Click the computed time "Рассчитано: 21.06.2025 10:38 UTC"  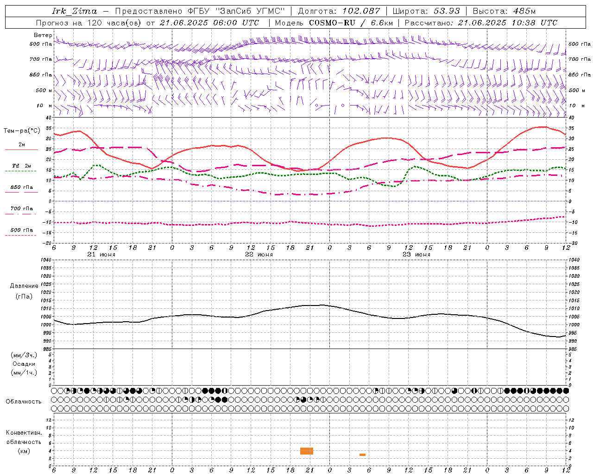481,23
